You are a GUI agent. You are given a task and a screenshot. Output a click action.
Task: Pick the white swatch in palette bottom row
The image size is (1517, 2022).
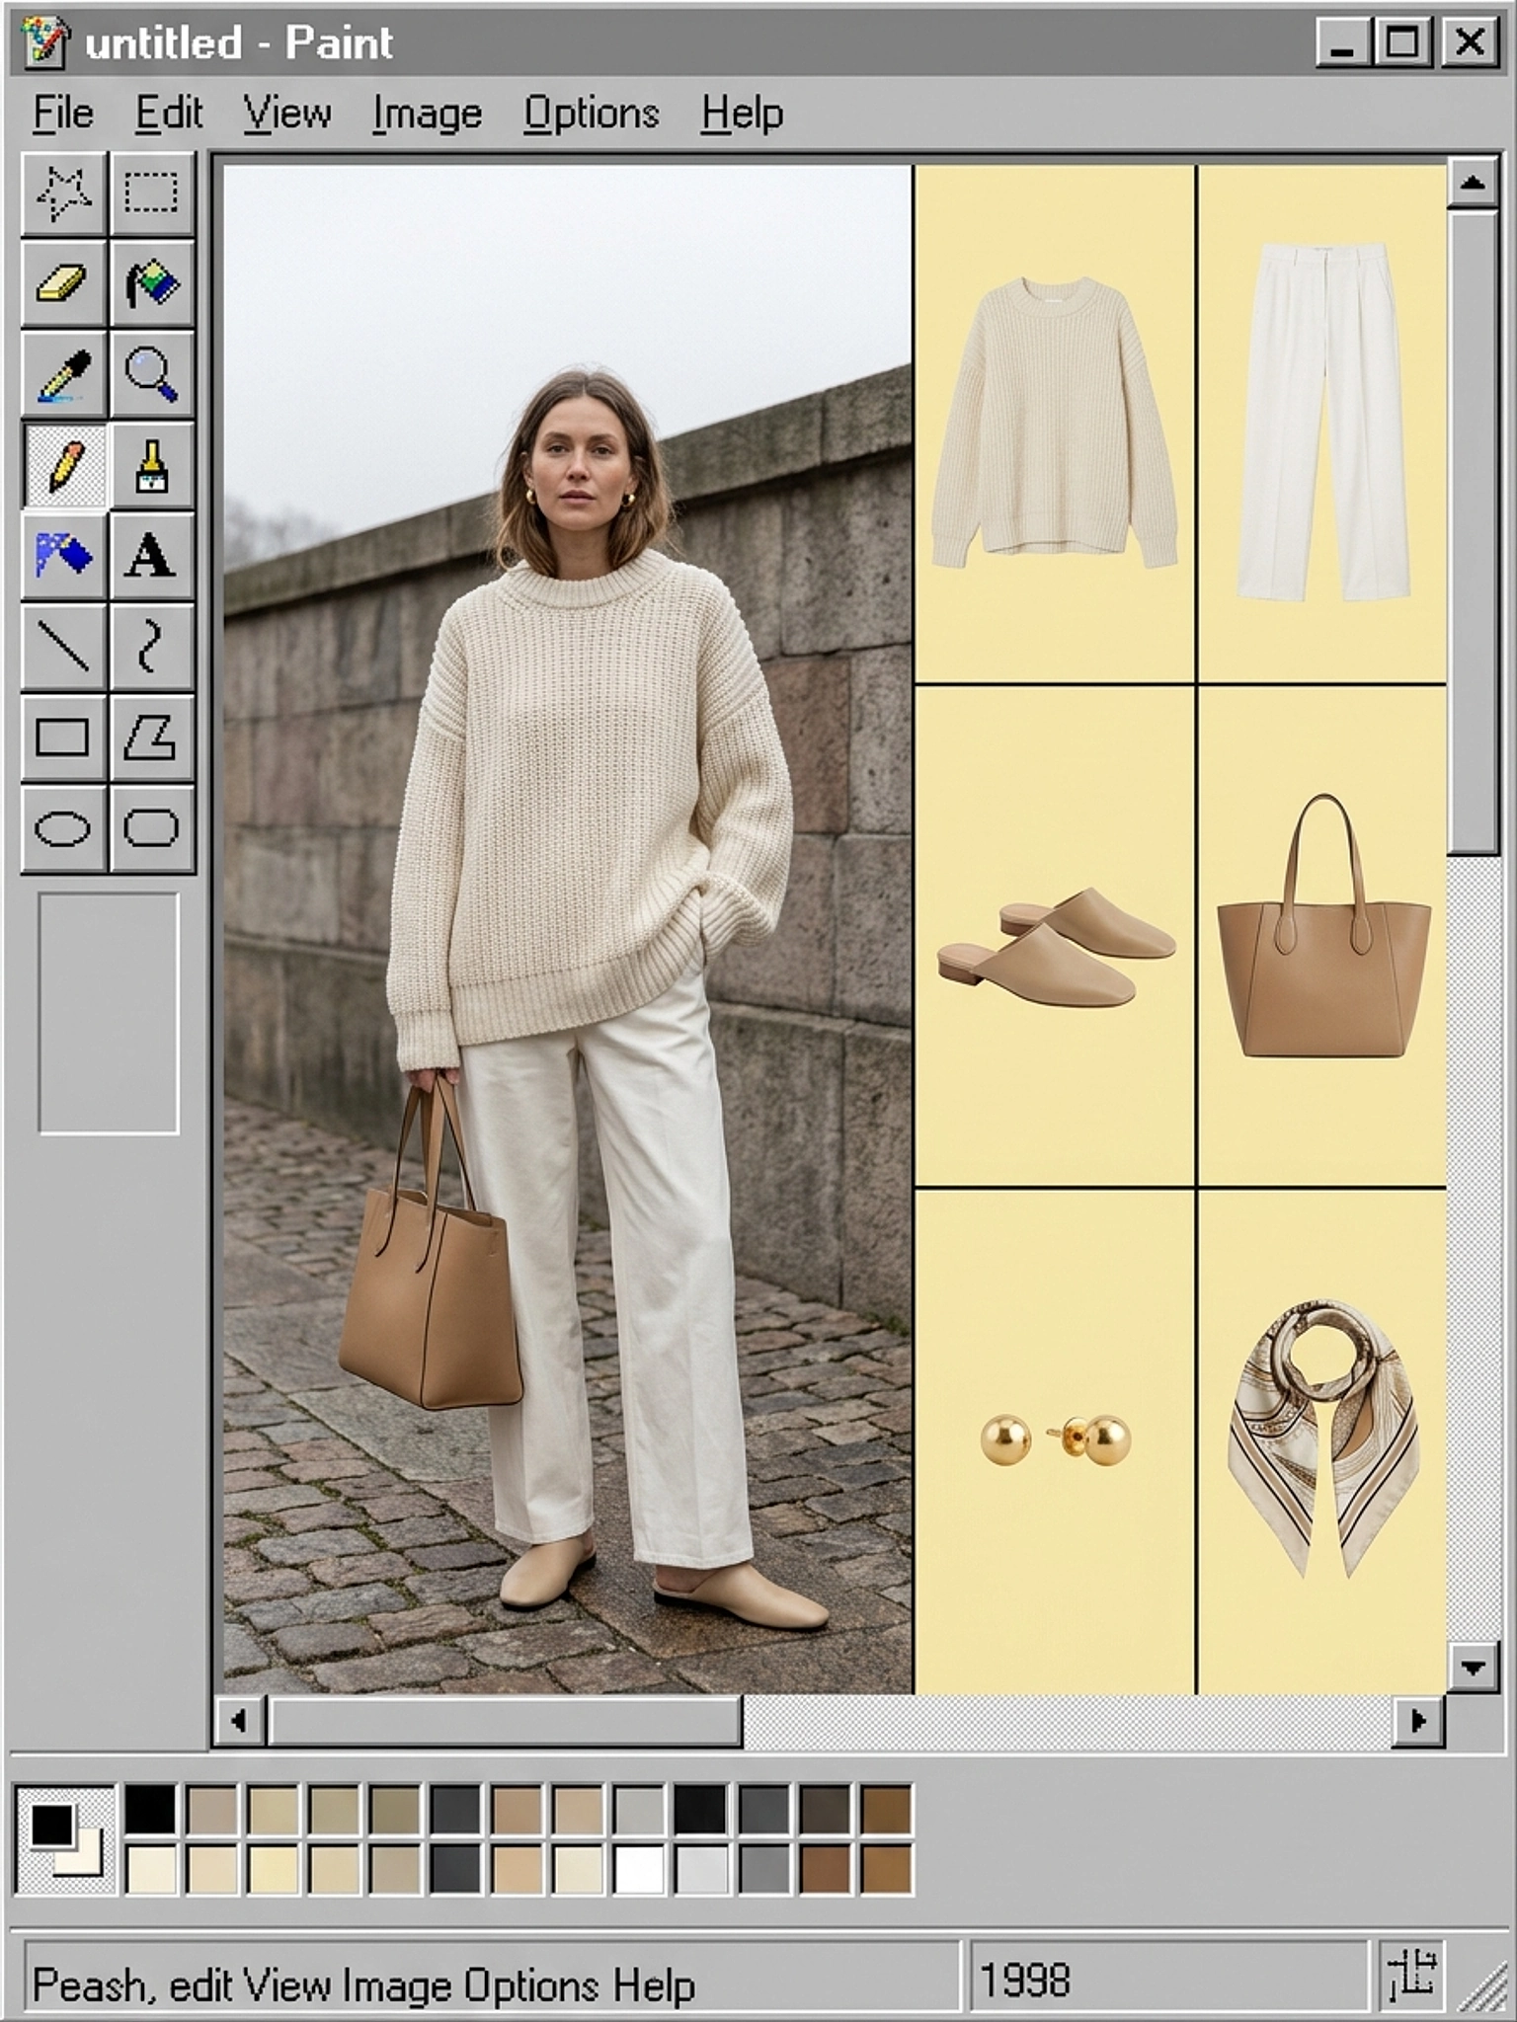pyautogui.click(x=639, y=1869)
